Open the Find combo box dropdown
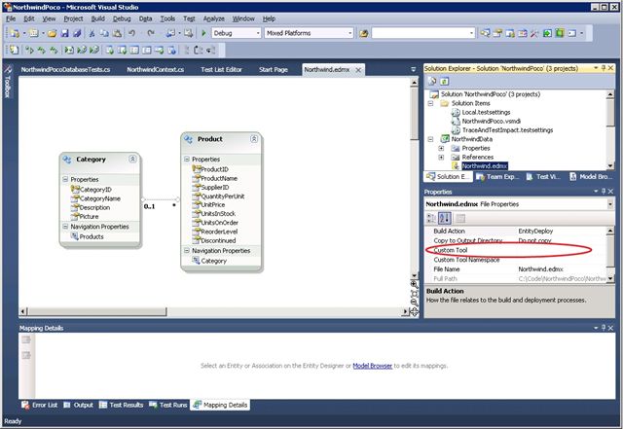 coord(471,33)
